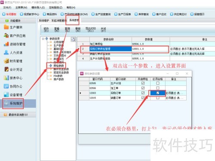
Task: Toggle 必须合格 checkbox for 加工单
Action: coord(158,88)
